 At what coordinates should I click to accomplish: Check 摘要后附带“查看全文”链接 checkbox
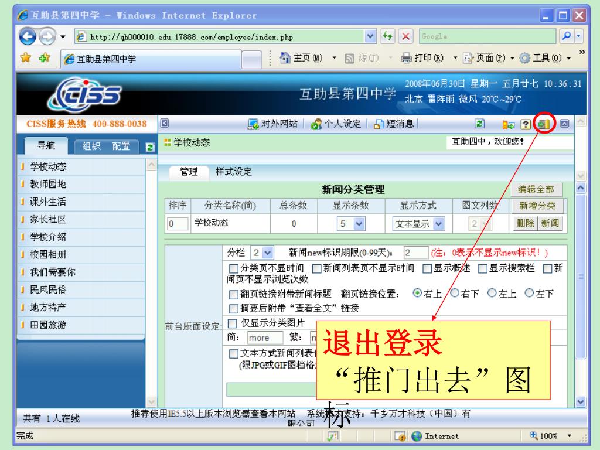(233, 308)
